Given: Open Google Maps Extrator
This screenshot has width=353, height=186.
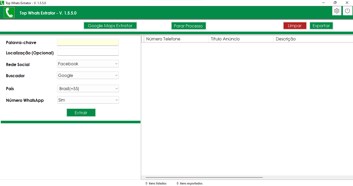Looking at the screenshot, I should point(110,26).
